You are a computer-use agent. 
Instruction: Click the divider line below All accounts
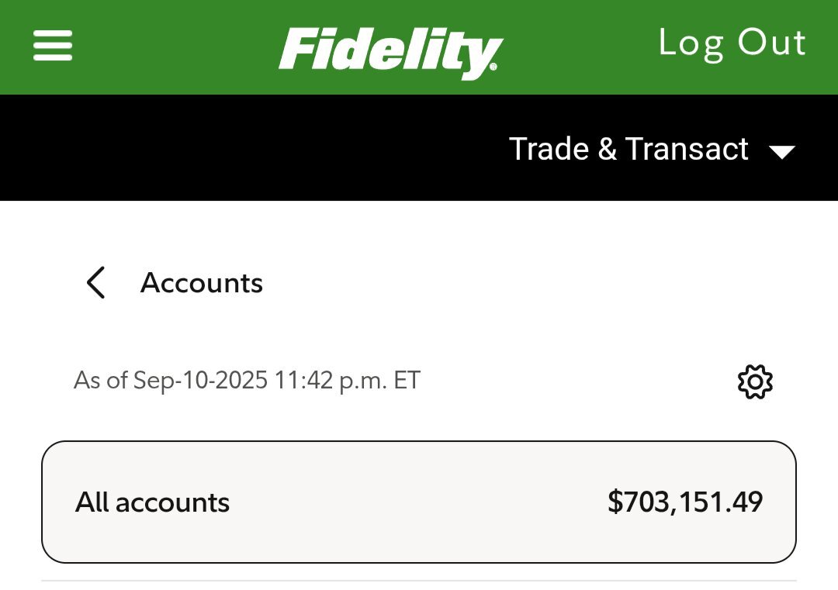tap(419, 581)
